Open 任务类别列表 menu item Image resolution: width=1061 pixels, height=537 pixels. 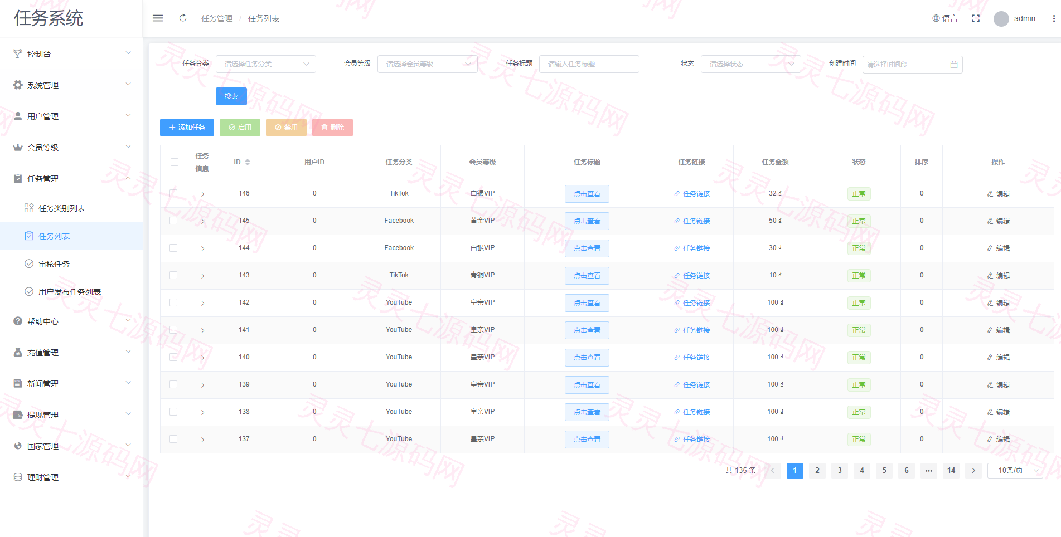[x=71, y=208]
